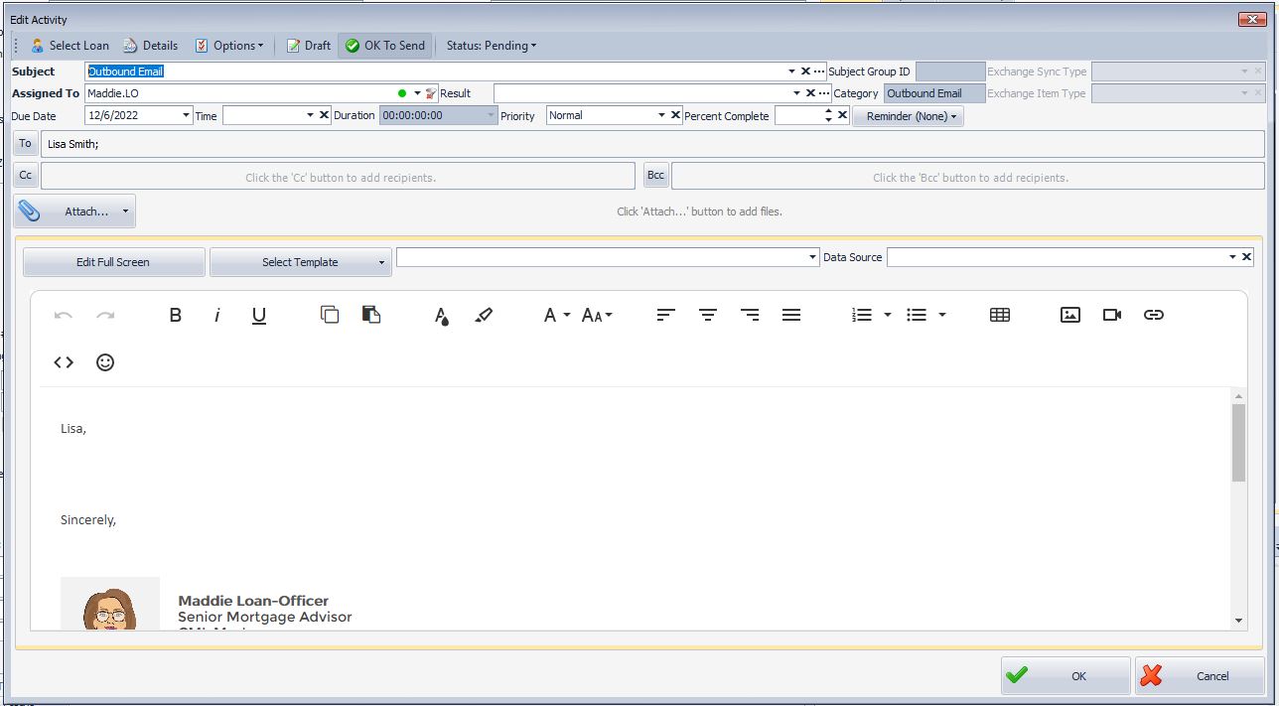Insert a table into the email body
1279x706 pixels.
pos(999,315)
